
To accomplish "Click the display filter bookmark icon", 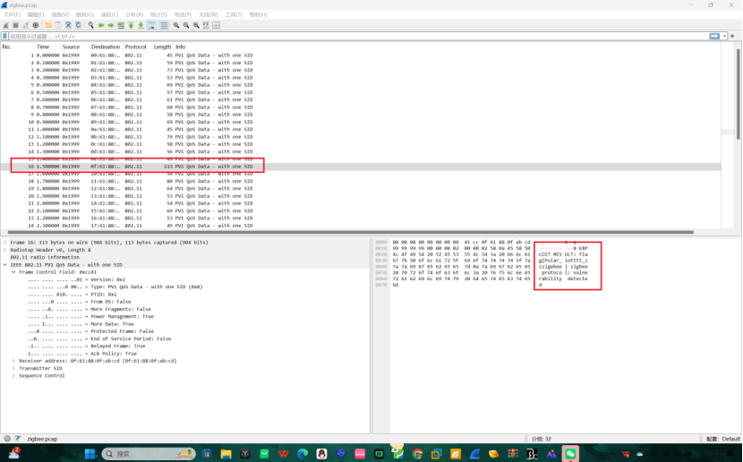I will point(5,36).
